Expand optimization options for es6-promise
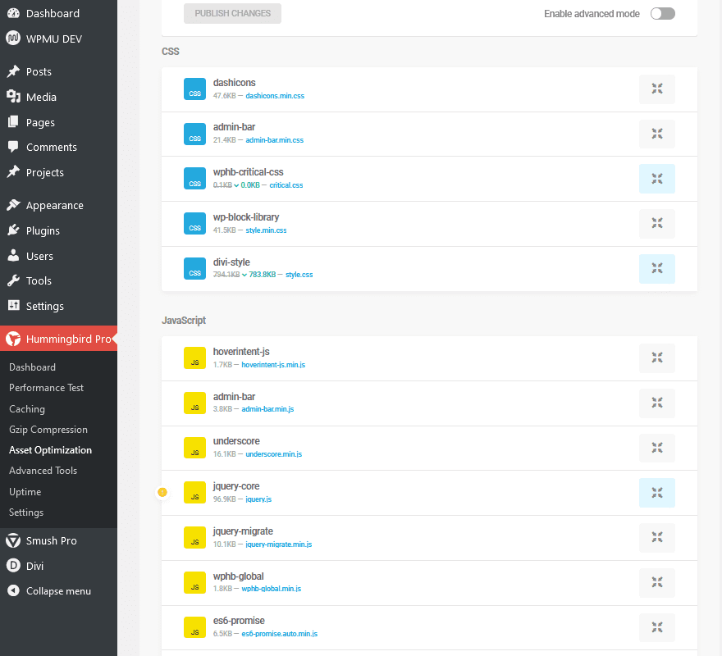 (656, 627)
